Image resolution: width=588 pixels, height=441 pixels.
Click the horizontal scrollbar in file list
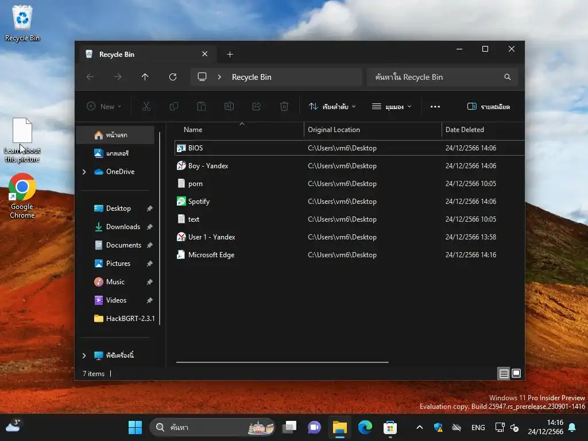click(283, 362)
